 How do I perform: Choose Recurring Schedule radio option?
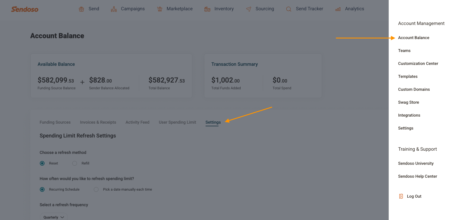[42, 189]
